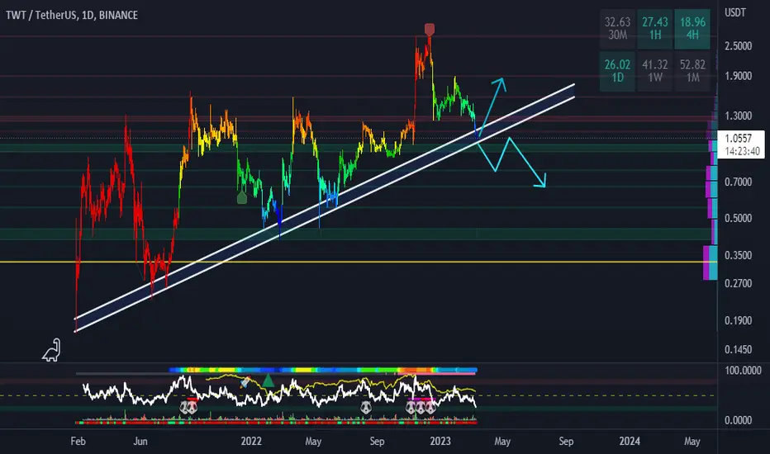The width and height of the screenshot is (770, 454).
Task: Click the green triangle marker in oscillator pane
Action: click(x=268, y=381)
